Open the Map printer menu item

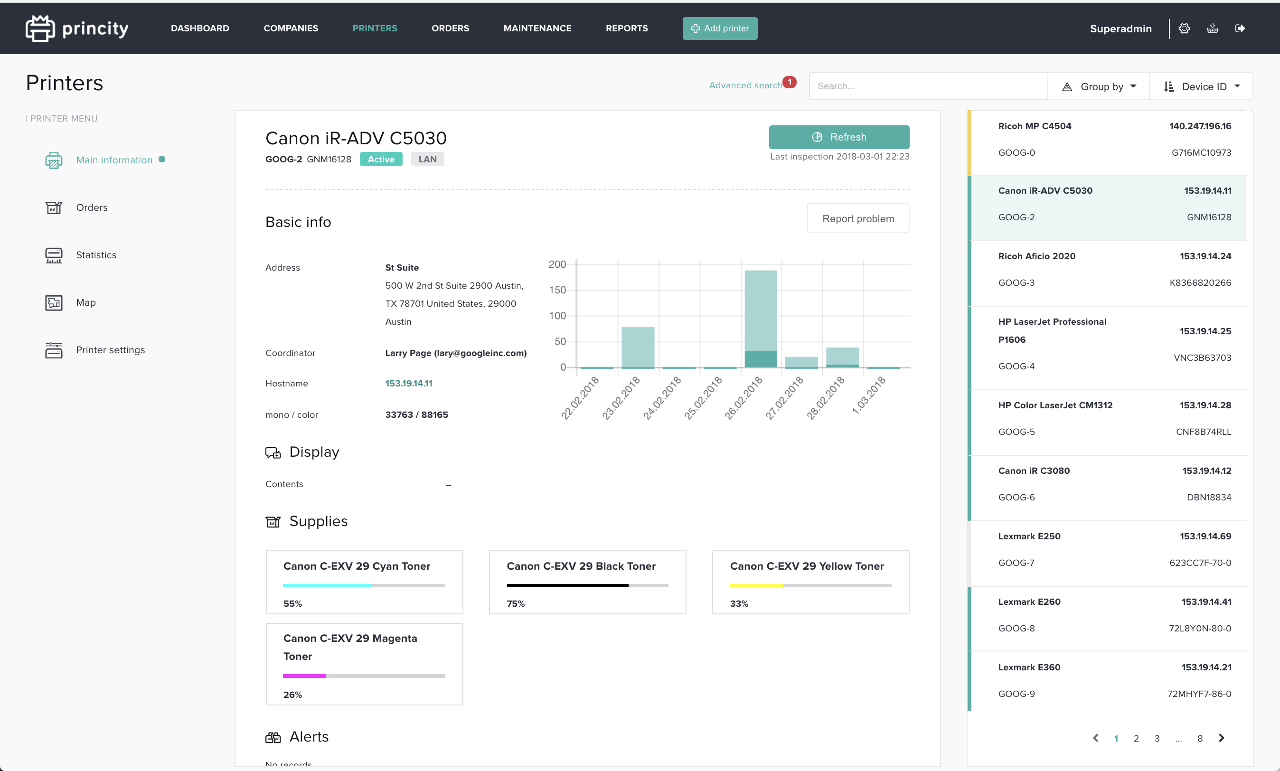pyautogui.click(x=86, y=302)
